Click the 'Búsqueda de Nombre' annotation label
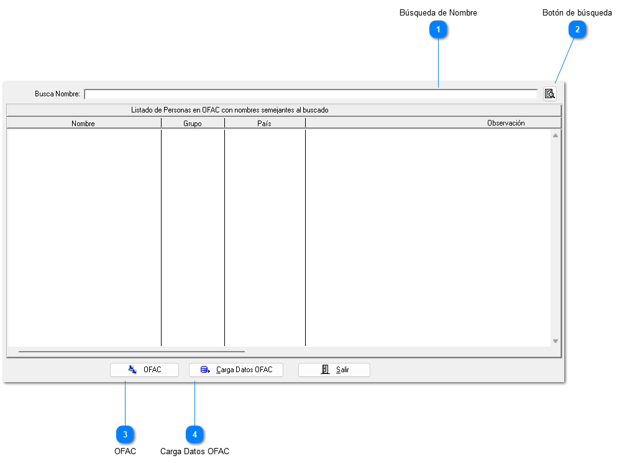This screenshot has height=466, width=622. [x=438, y=12]
